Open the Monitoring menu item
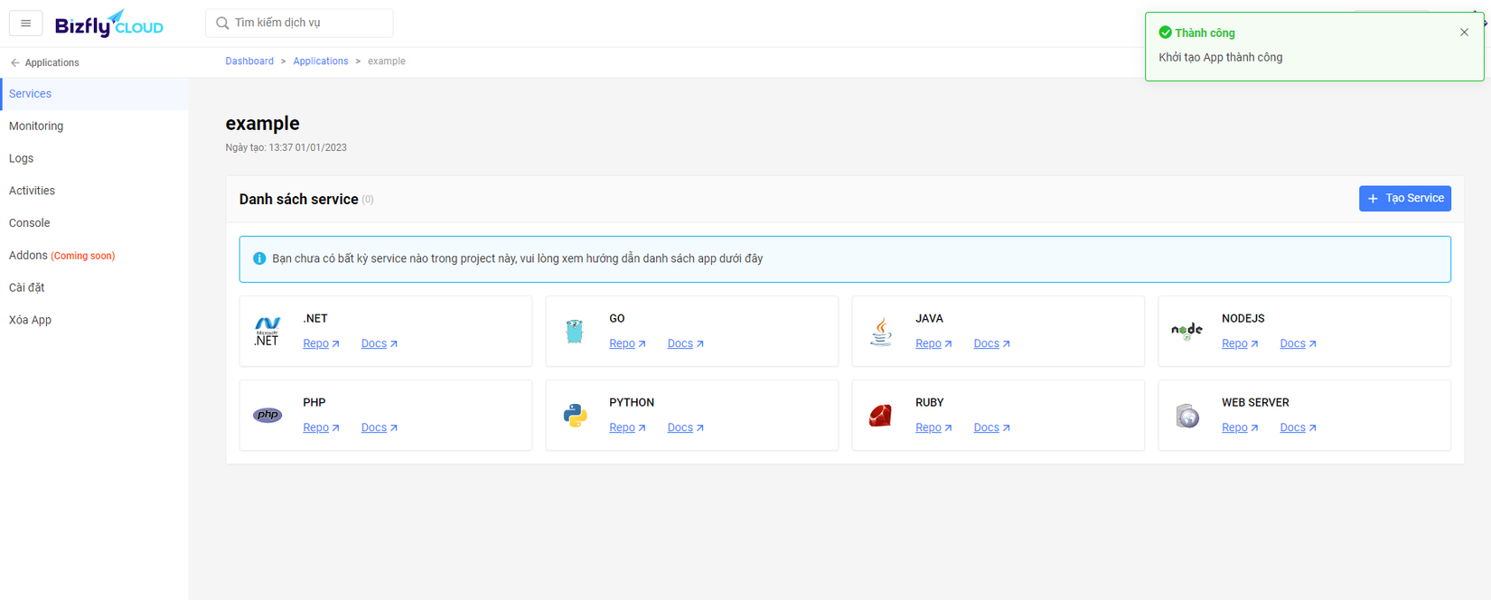 [x=36, y=127]
